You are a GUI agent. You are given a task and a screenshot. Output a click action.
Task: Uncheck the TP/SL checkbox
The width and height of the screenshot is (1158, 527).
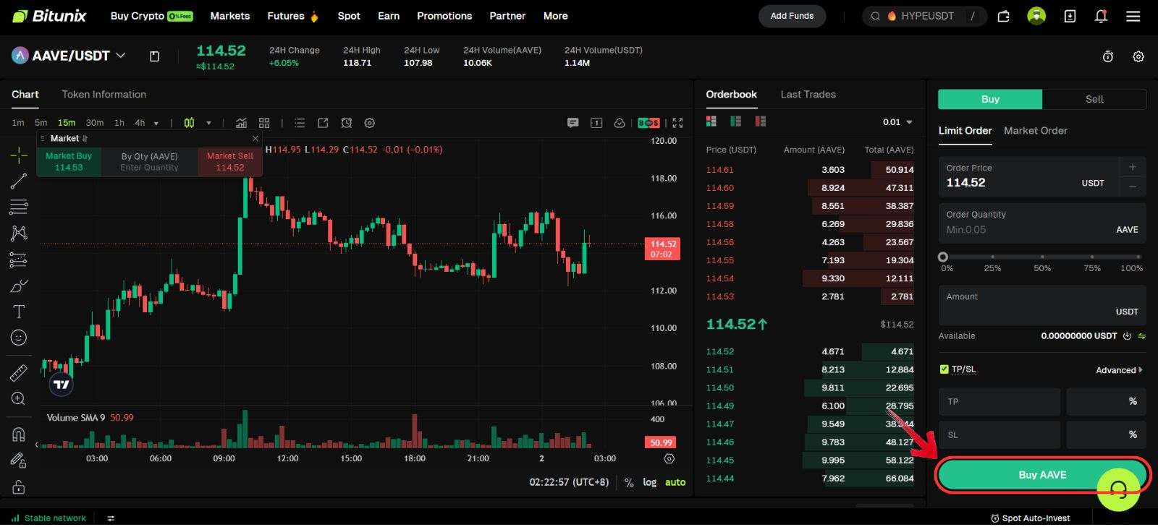pos(944,369)
